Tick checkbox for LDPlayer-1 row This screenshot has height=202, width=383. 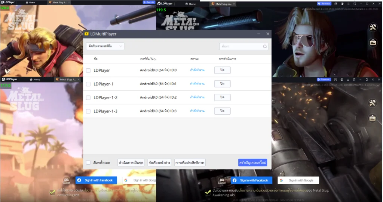pos(88,84)
